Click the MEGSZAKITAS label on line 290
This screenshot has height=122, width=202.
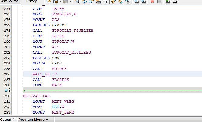[x=36, y=96]
